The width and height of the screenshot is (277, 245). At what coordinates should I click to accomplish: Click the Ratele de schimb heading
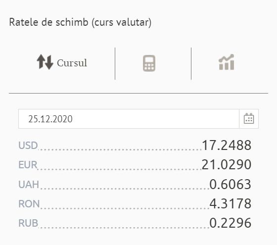[x=80, y=22]
